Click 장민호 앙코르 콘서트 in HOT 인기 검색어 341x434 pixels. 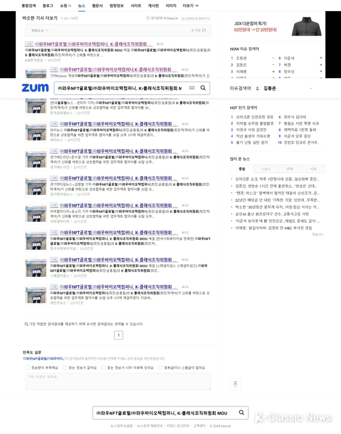[300, 142]
